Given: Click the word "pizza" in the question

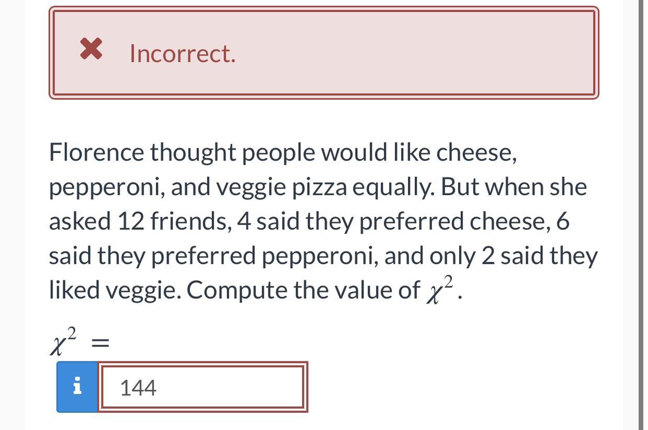Looking at the screenshot, I should pyautogui.click(x=319, y=187).
